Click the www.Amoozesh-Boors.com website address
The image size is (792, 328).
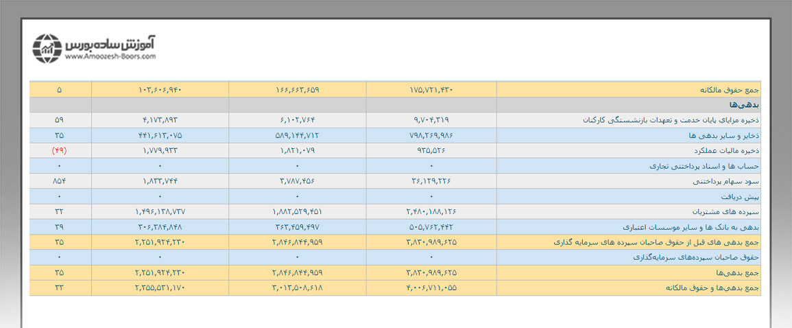tap(111, 58)
